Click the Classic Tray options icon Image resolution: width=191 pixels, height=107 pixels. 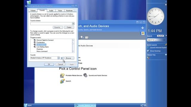(166, 55)
